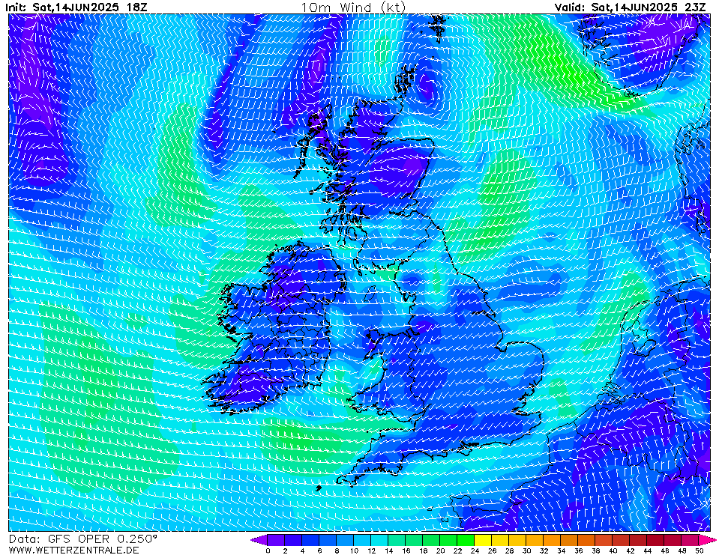Click the violet 0–2 kt legend swatch
The width and height of the screenshot is (719, 555).
tap(276, 539)
